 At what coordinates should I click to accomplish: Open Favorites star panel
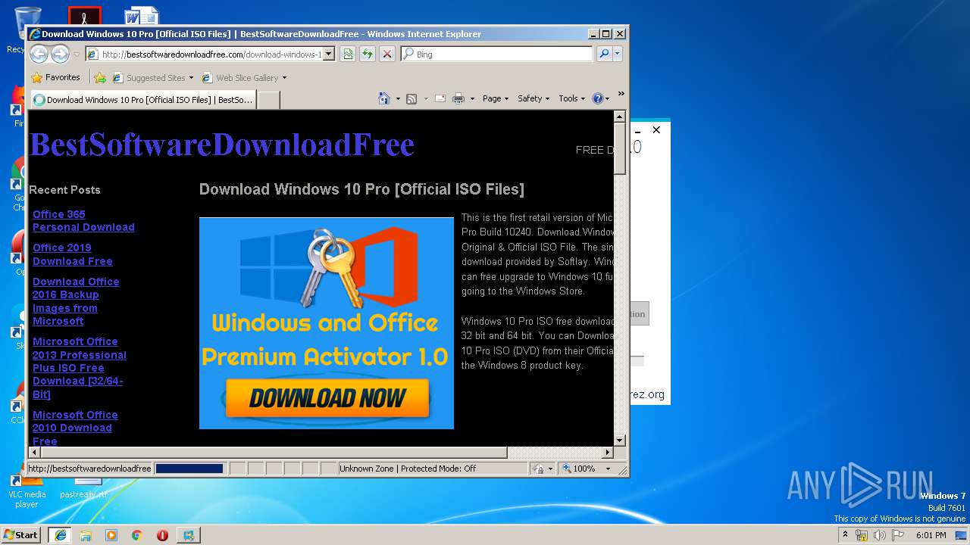[x=36, y=77]
